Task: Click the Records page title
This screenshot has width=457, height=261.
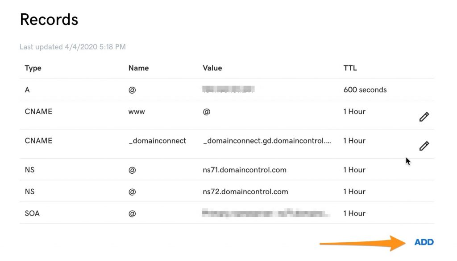Action: pyautogui.click(x=49, y=19)
